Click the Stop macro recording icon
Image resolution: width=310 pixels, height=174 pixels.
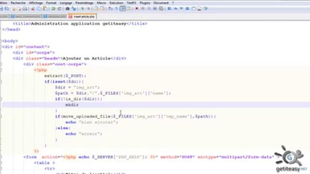point(143,9)
